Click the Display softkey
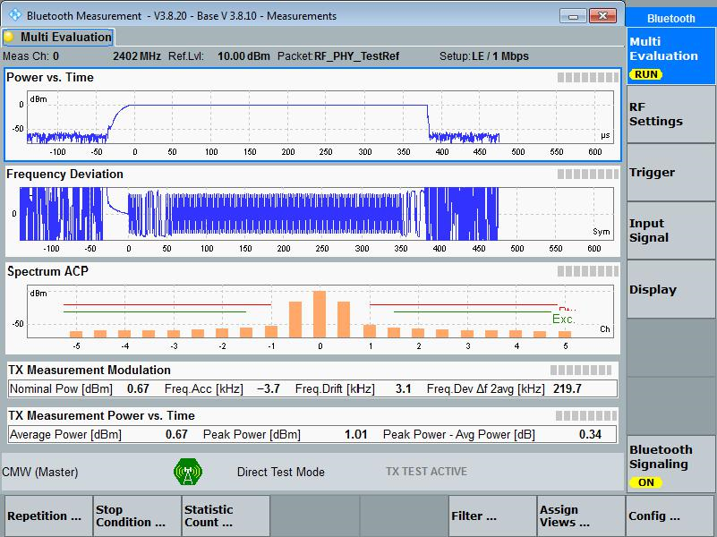717x537 pixels. 670,289
